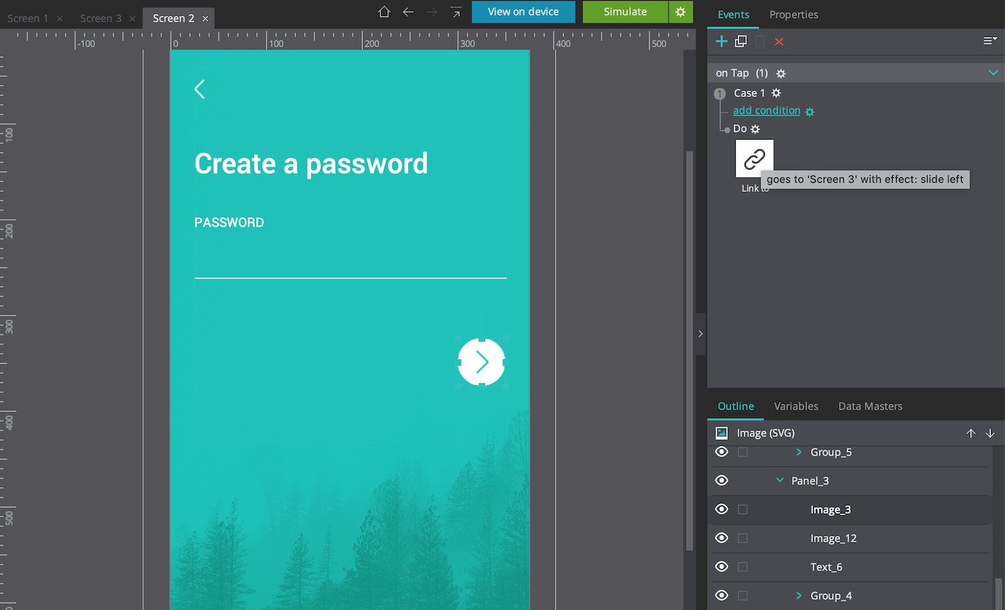Collapse the Panel_3 group
The width and height of the screenshot is (1005, 610).
pos(780,480)
